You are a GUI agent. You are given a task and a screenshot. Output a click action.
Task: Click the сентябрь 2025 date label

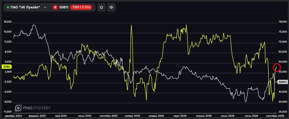(x=108, y=116)
